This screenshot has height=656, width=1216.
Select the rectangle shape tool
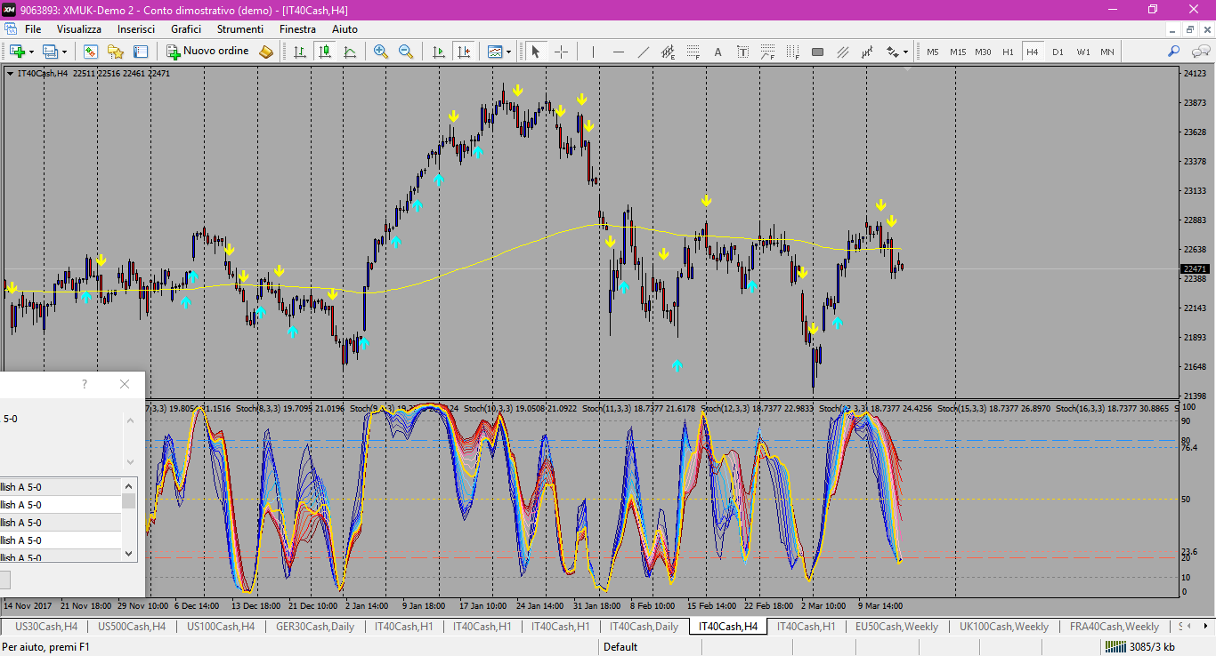click(818, 52)
